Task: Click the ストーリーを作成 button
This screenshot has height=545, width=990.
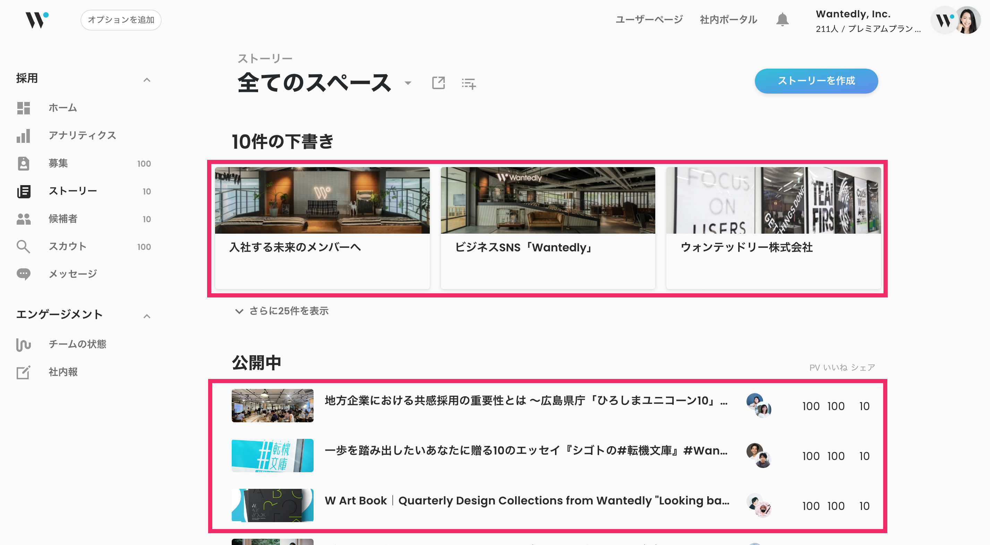Action: [x=816, y=81]
